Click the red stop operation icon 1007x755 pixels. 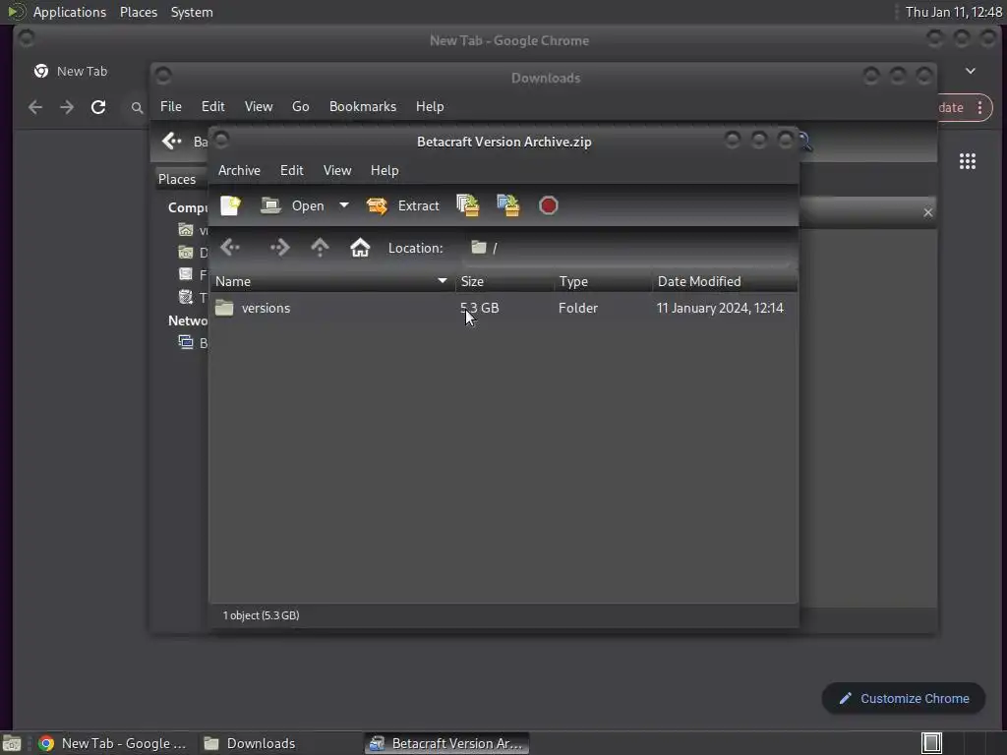(549, 205)
